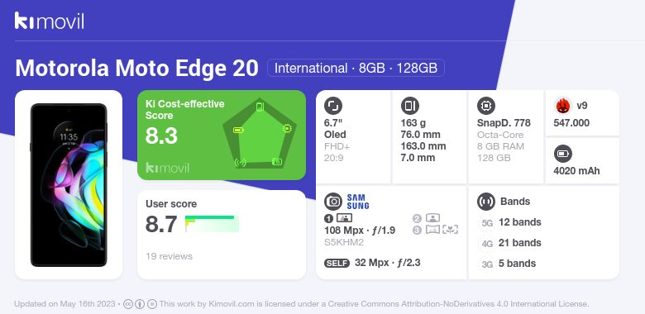Click the Bands signal antenna icon

point(485,202)
